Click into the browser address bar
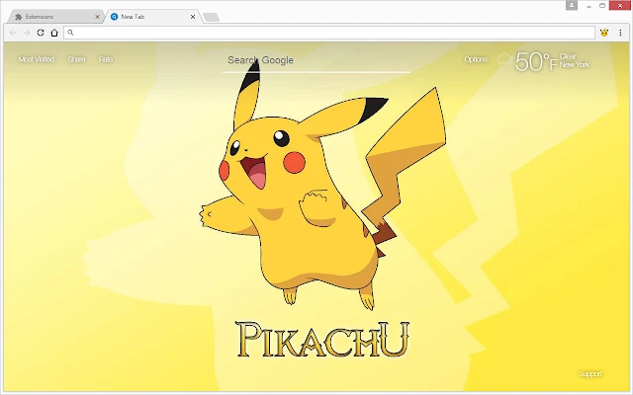Image resolution: width=633 pixels, height=395 pixels. coord(329,33)
